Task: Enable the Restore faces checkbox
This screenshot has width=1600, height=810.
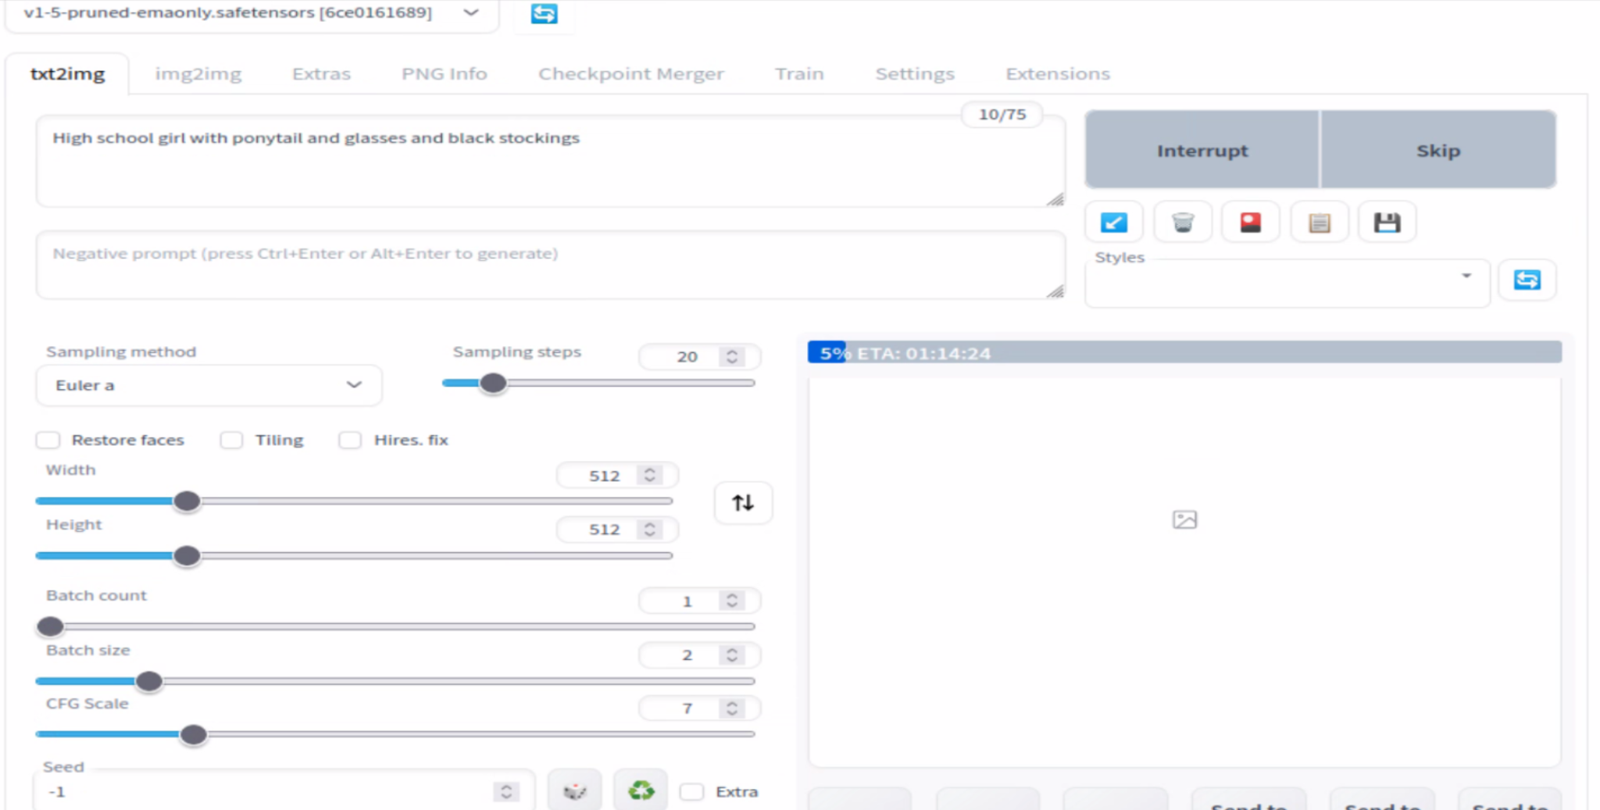Action: [x=48, y=440]
